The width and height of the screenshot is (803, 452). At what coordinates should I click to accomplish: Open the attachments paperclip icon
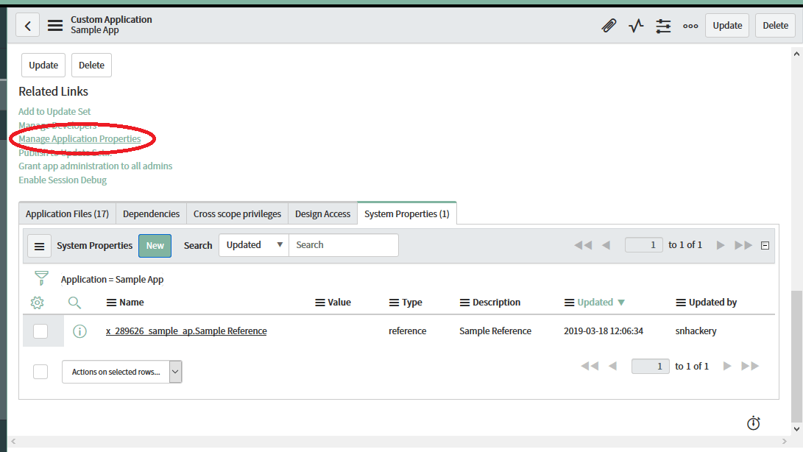tap(609, 25)
